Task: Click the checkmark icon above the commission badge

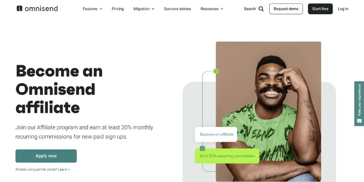Action: tap(202, 148)
